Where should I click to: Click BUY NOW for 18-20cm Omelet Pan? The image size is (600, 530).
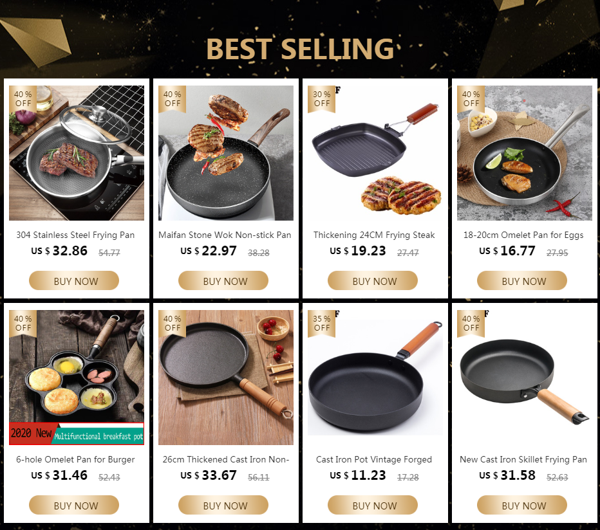pyautogui.click(x=522, y=280)
